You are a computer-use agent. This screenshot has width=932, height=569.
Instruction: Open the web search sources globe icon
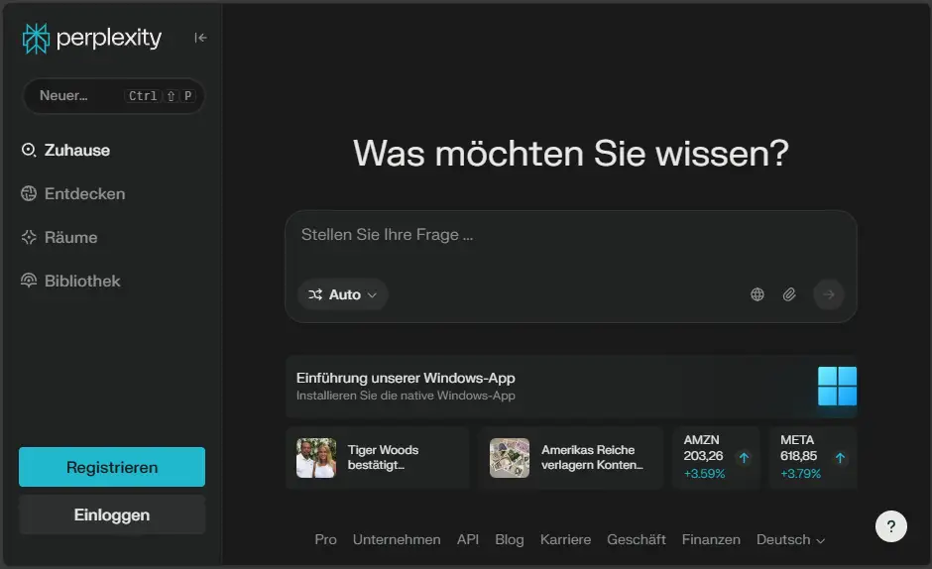click(x=757, y=294)
